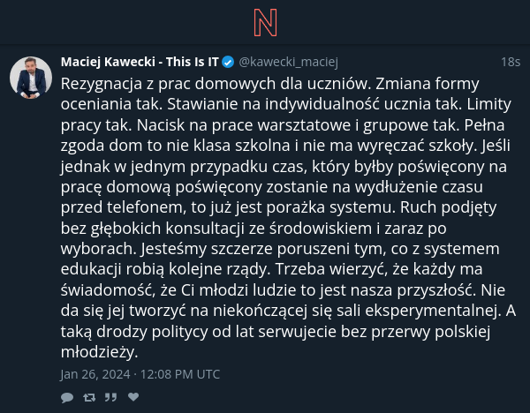Click the heart likes icon
Viewport: 530px width, 413px height.
pyautogui.click(x=133, y=397)
